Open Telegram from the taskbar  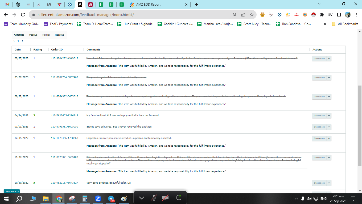point(111,198)
